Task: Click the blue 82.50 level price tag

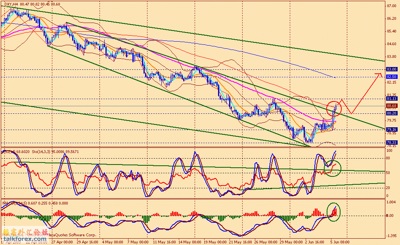Action: [x=392, y=77]
